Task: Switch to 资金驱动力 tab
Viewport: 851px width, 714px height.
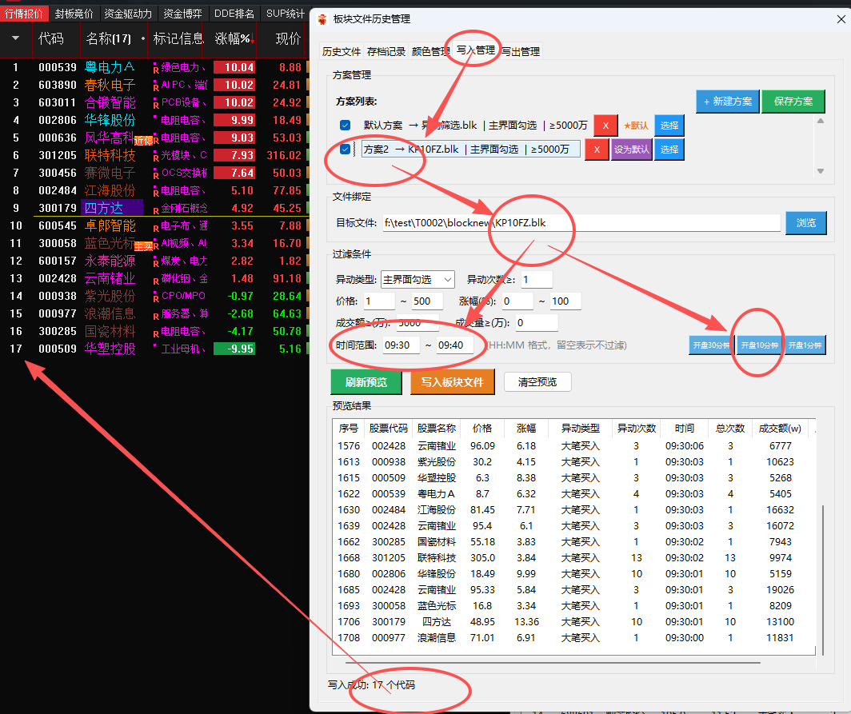Action: (127, 14)
